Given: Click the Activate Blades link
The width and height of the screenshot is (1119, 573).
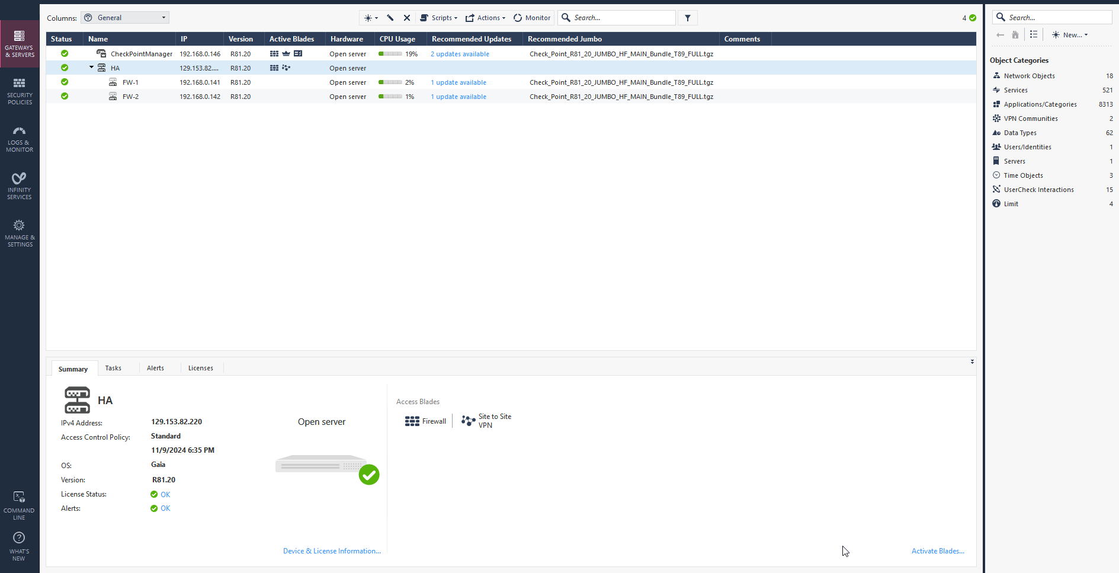Looking at the screenshot, I should [938, 551].
